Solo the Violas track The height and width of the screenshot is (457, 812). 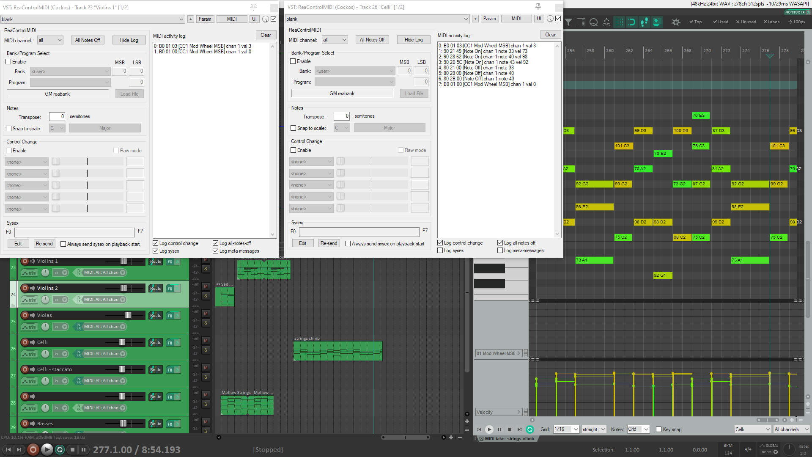click(206, 323)
